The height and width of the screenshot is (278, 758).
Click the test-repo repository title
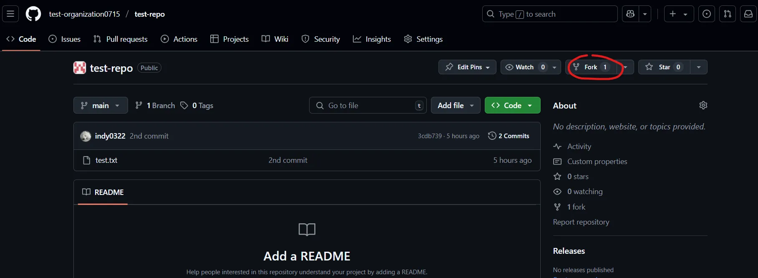111,68
